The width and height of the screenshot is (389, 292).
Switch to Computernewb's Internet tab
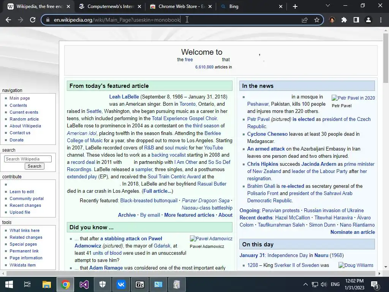pos(110,7)
